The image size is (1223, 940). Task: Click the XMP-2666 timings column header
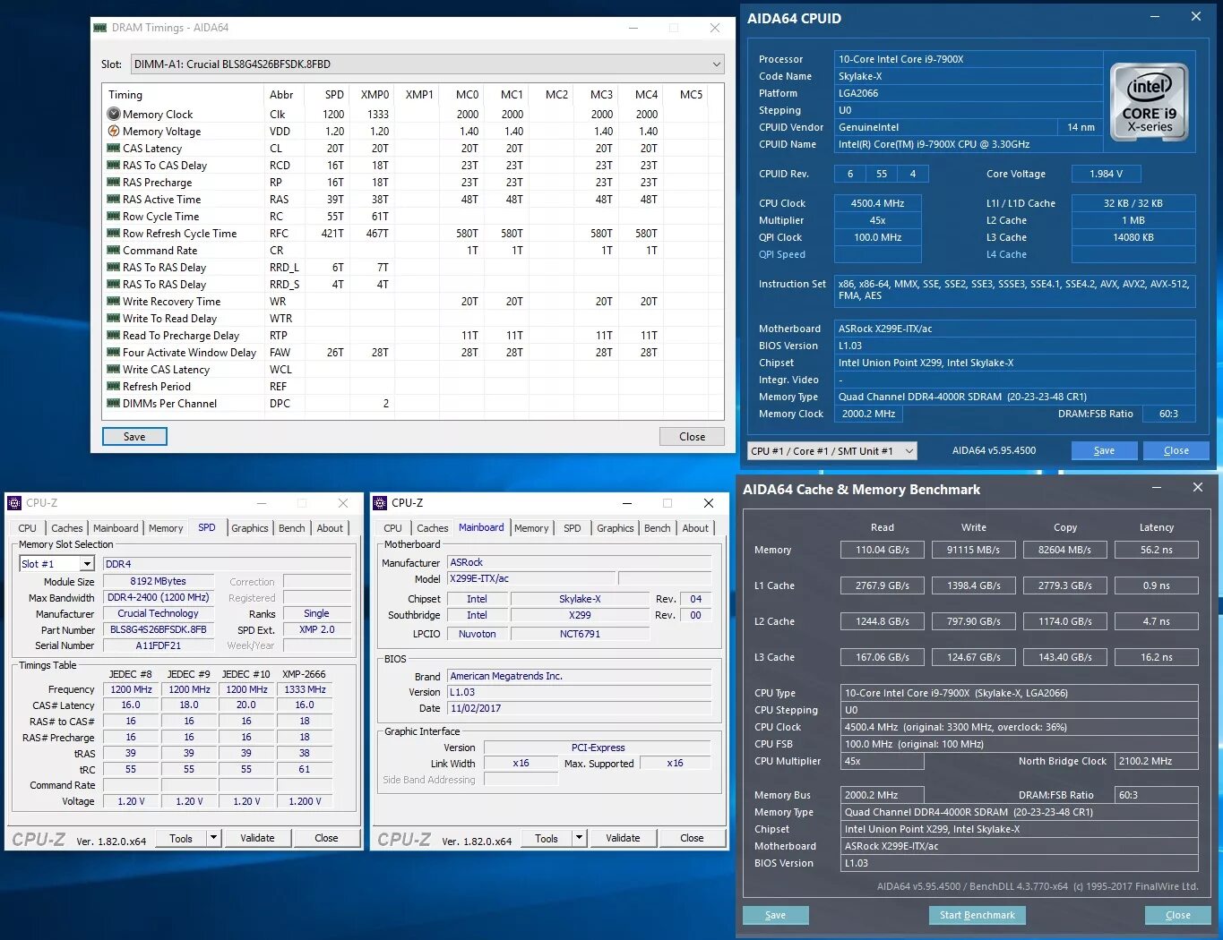pyautogui.click(x=305, y=675)
